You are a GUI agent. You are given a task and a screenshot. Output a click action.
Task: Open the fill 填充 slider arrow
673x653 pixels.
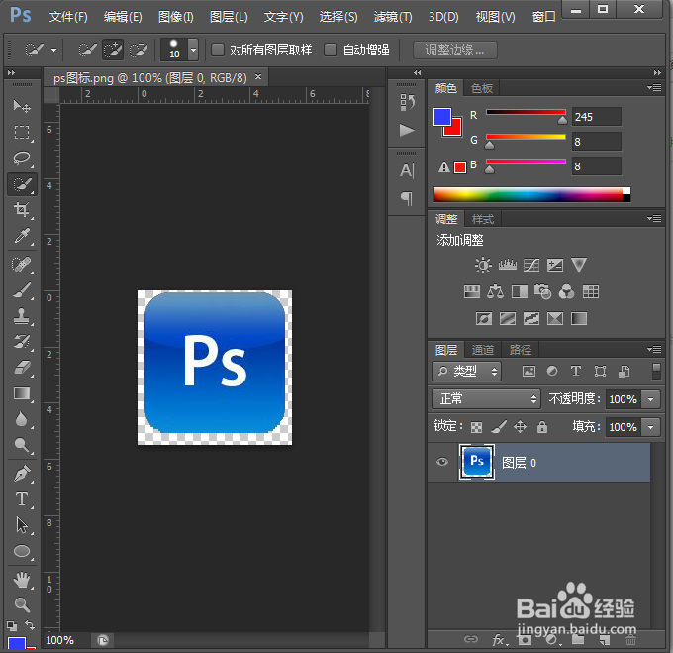650,427
